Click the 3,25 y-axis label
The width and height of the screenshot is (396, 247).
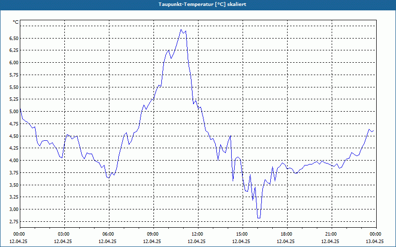click(14, 197)
